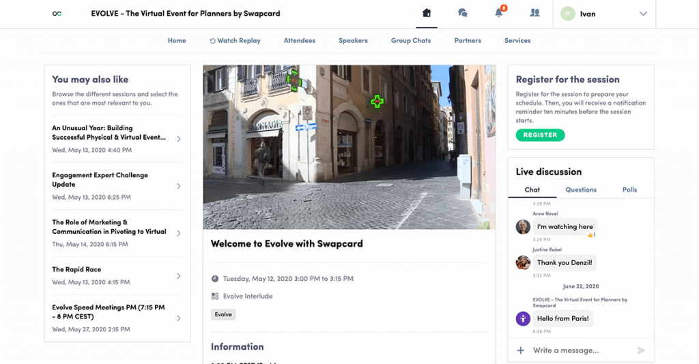The image size is (699, 364).
Task: Open the Partners nav item
Action: [x=468, y=40]
